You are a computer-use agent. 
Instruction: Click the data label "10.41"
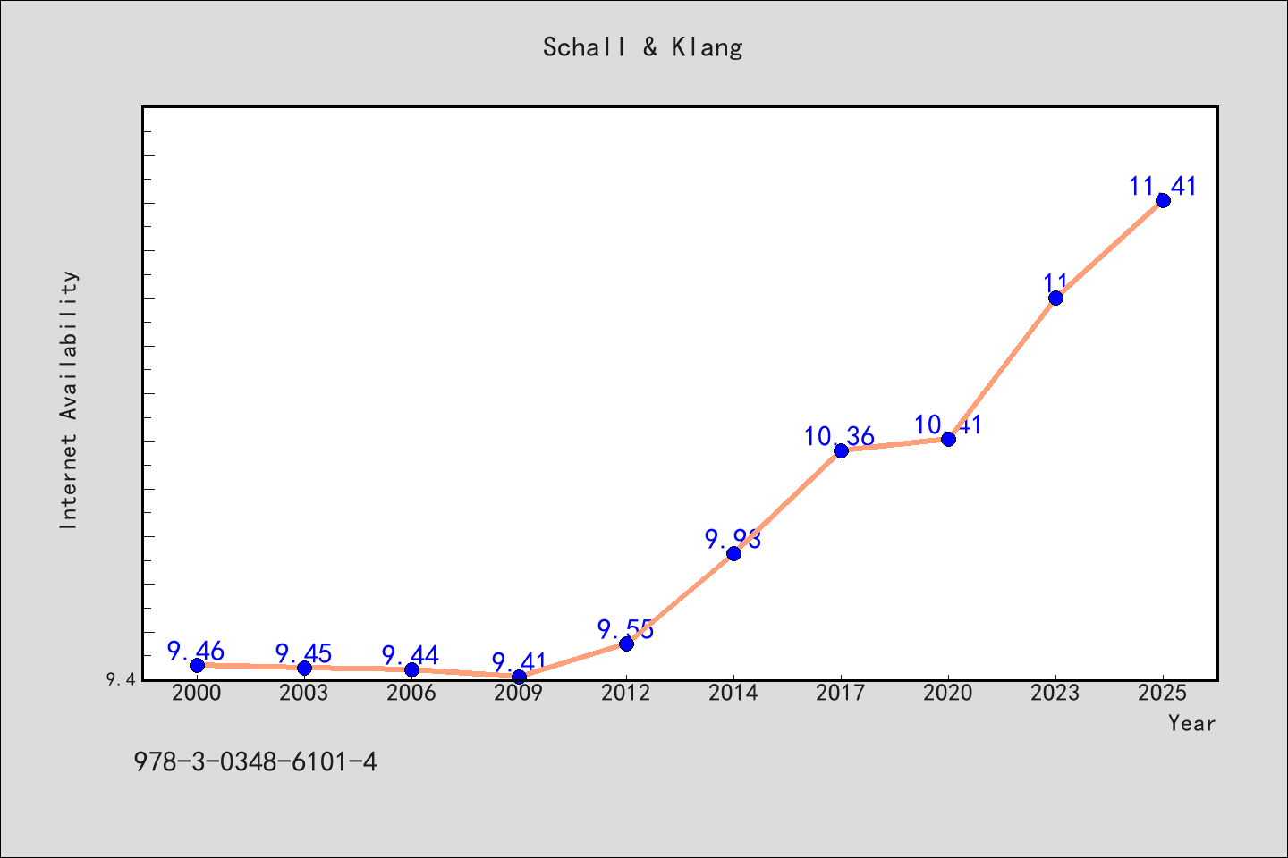click(x=948, y=425)
